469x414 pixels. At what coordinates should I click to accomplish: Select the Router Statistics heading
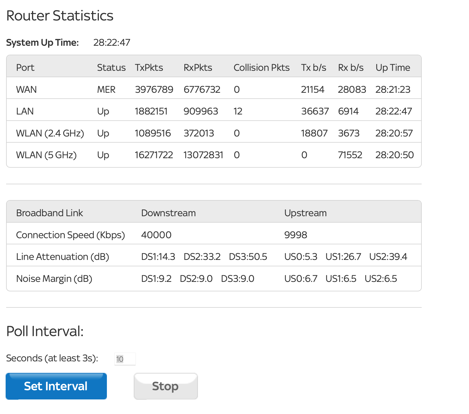60,16
